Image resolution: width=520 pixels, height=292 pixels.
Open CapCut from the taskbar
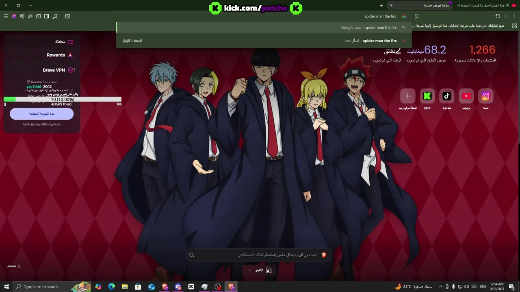(191, 287)
